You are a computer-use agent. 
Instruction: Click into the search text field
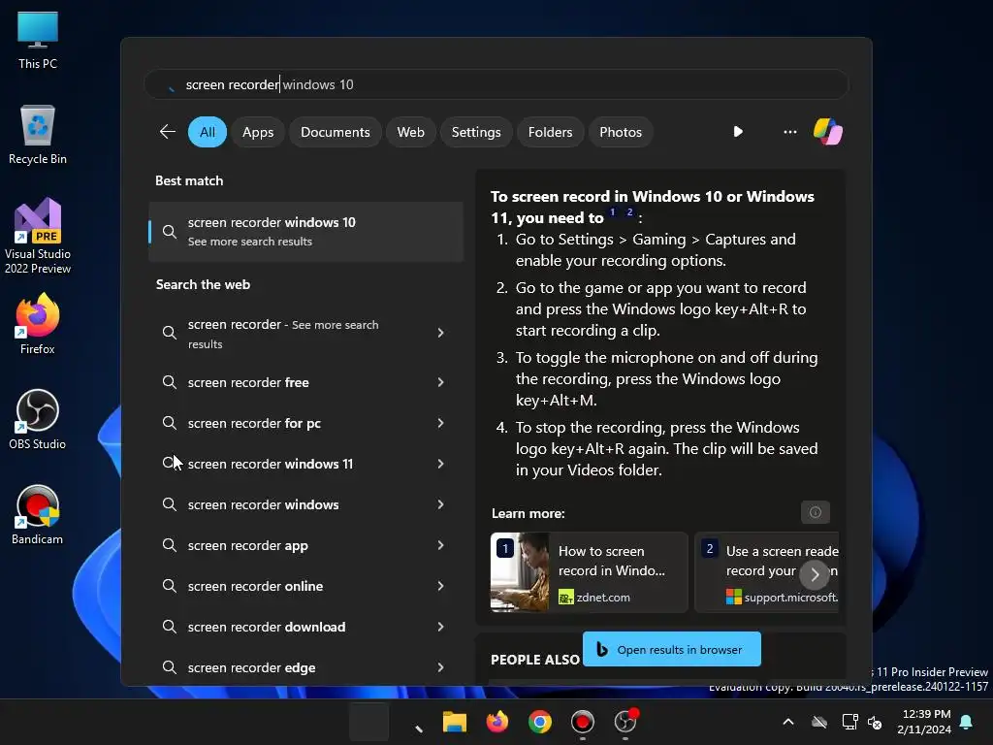[496, 84]
